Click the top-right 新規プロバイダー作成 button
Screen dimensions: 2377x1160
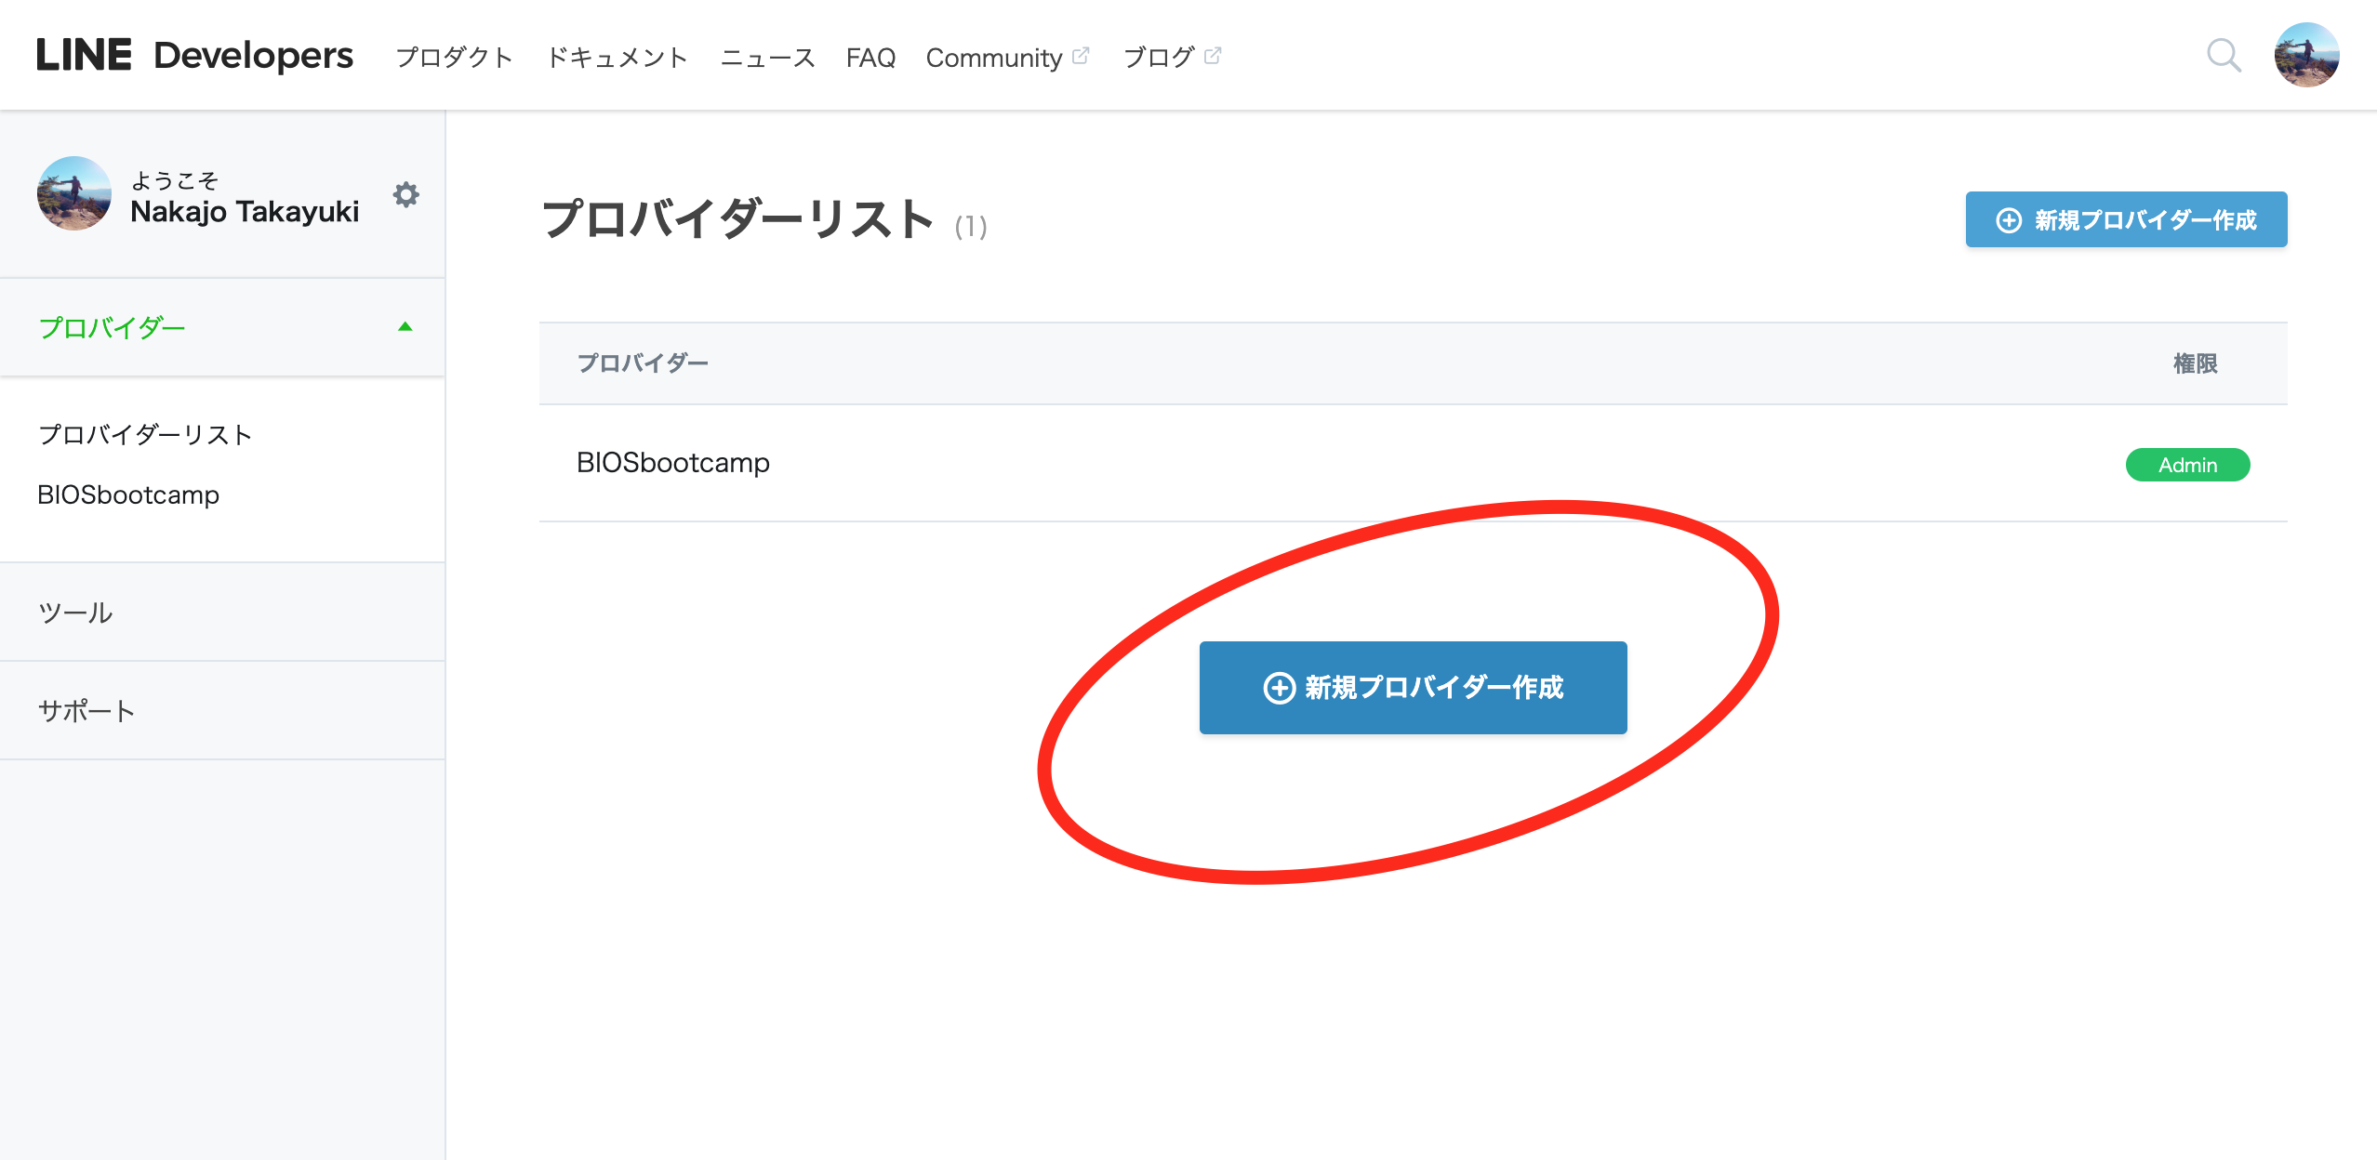(2126, 219)
